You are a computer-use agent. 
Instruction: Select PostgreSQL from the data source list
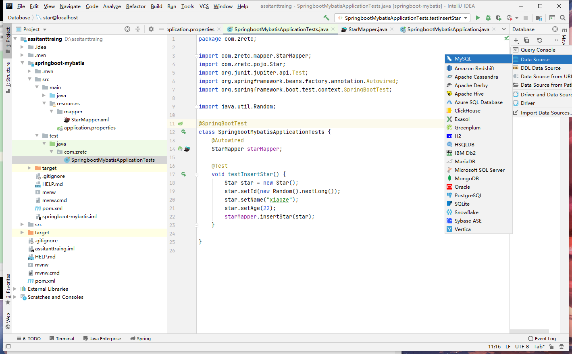click(x=468, y=196)
